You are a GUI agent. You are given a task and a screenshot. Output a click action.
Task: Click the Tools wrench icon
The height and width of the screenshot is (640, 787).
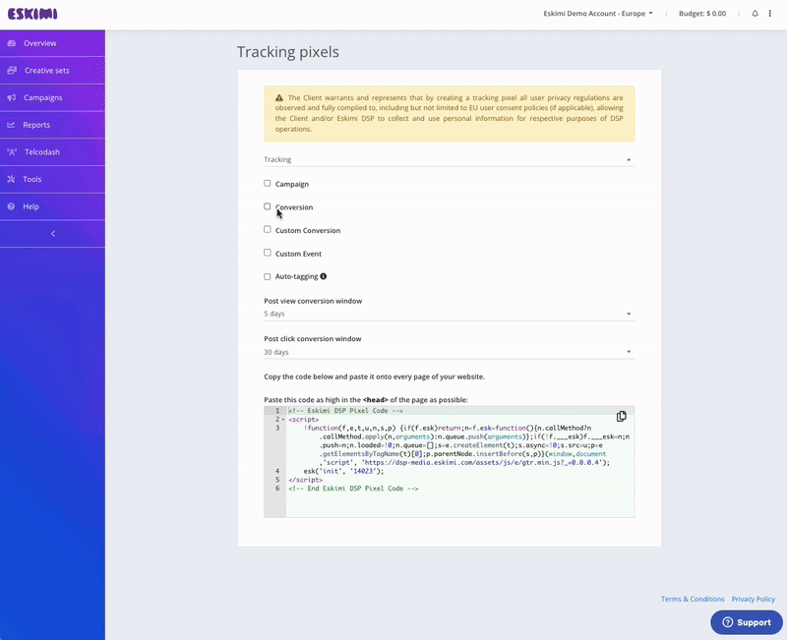pos(11,179)
